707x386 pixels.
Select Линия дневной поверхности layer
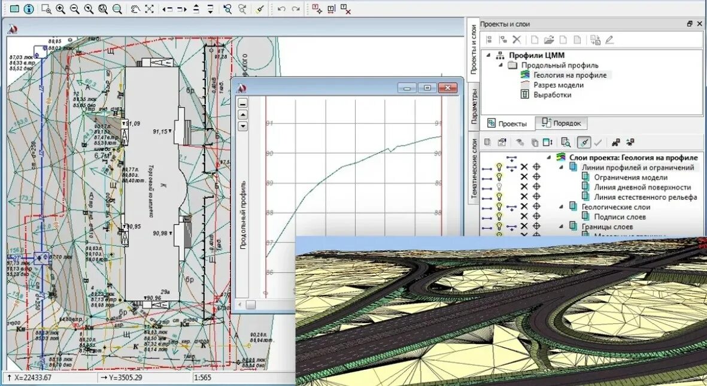[642, 187]
